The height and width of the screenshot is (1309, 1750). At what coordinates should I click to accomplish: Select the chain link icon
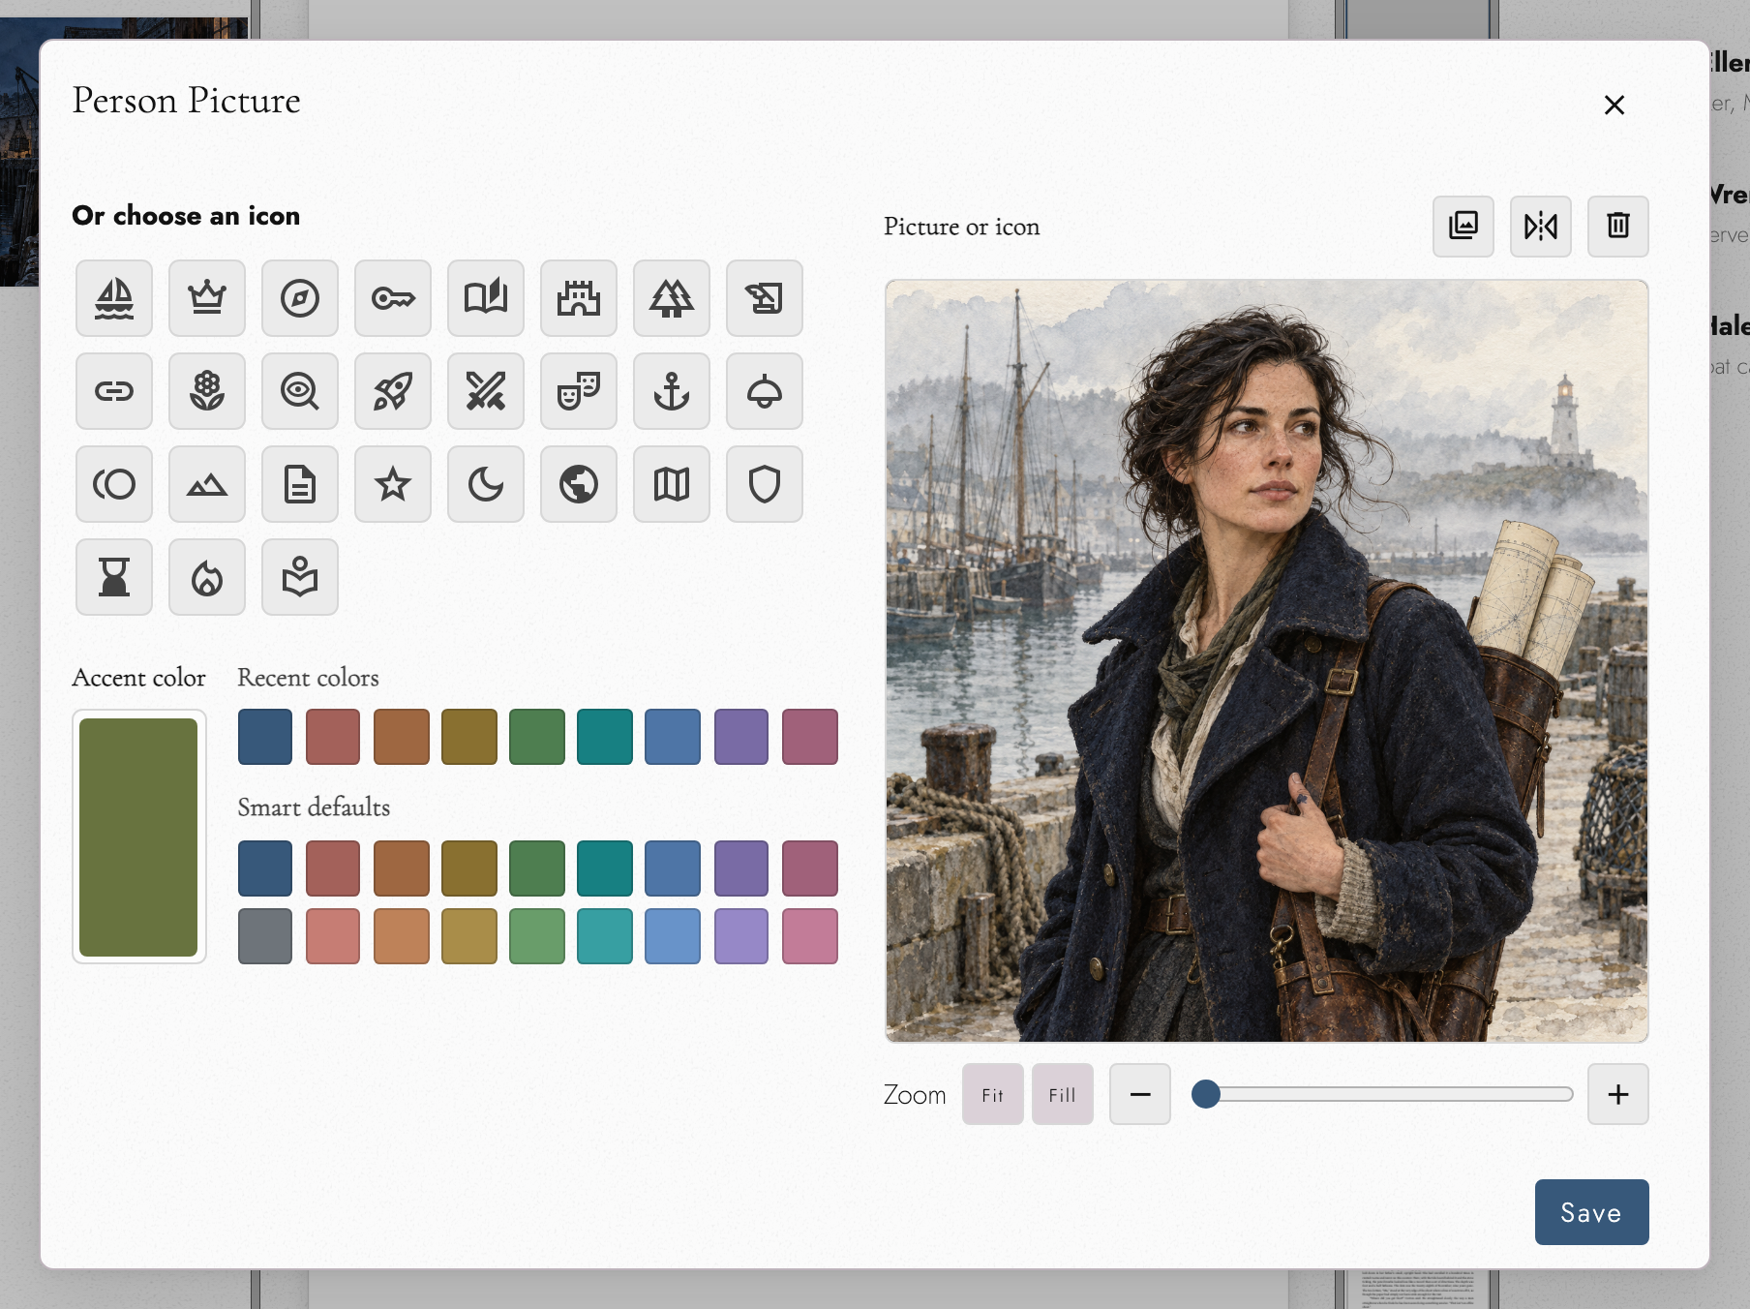tap(114, 391)
